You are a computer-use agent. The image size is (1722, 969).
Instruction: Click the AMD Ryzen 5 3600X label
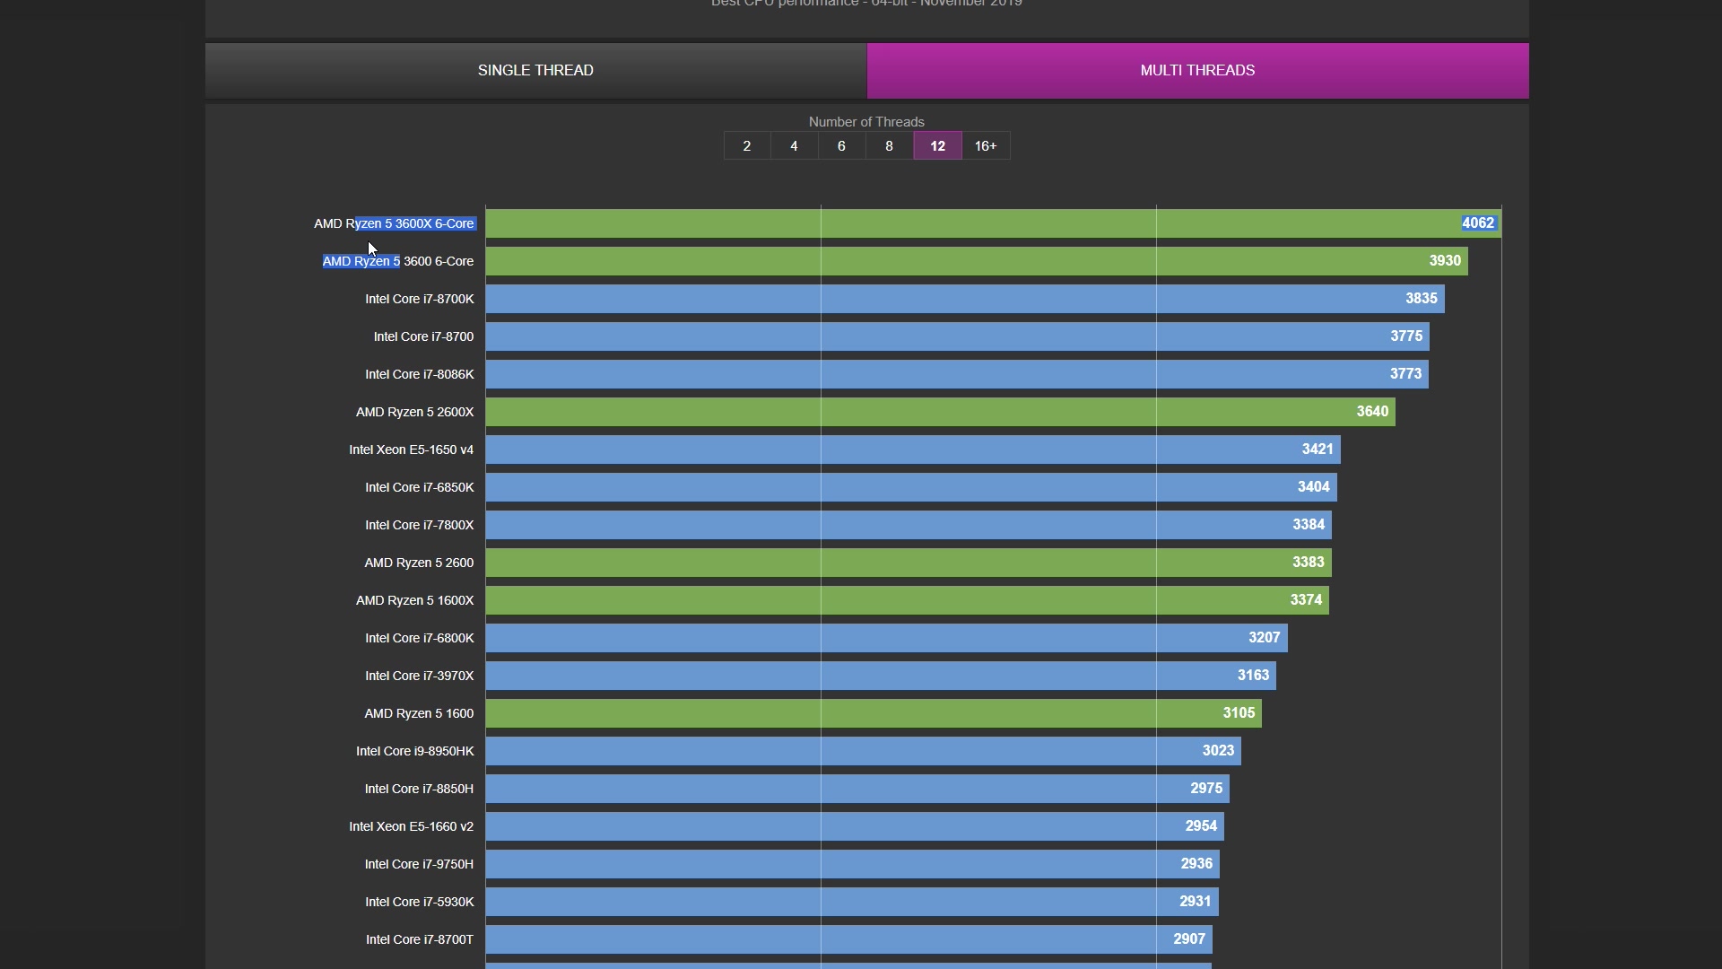point(394,223)
